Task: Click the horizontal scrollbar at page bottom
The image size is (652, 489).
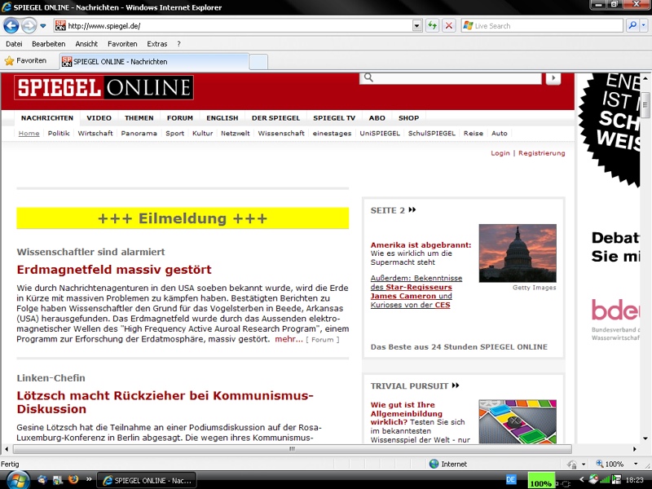Action: click(x=293, y=449)
